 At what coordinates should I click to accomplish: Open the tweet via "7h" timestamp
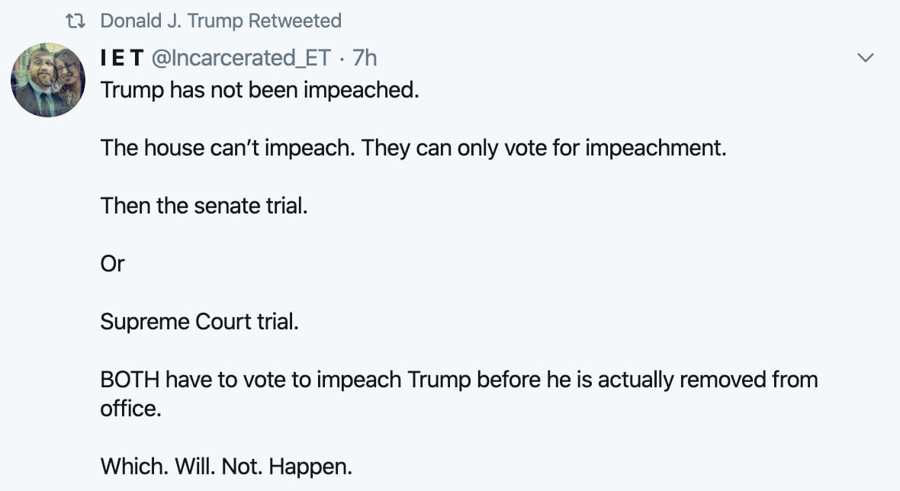tap(365, 58)
